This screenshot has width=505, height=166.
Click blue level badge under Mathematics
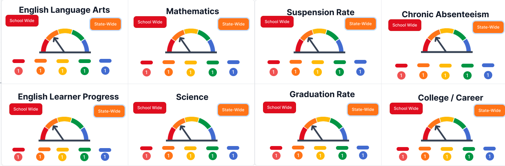233,72
